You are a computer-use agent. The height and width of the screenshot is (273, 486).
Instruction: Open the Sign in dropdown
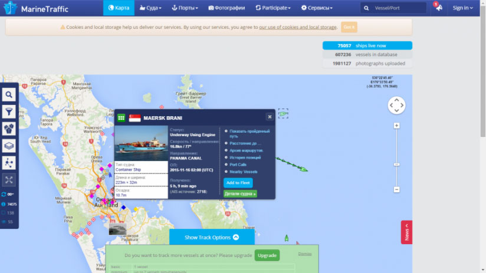pyautogui.click(x=463, y=8)
